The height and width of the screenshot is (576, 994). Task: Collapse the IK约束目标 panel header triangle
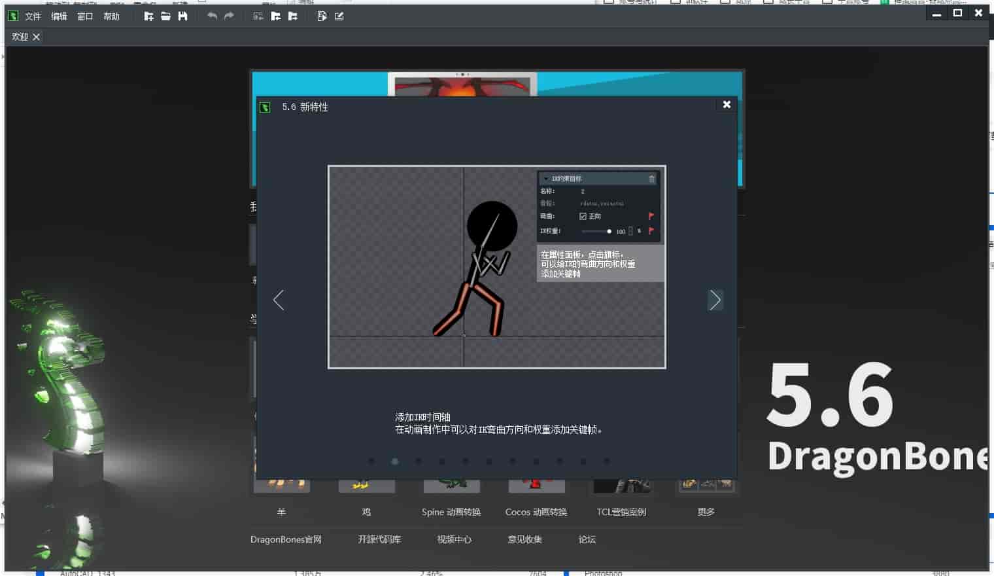(546, 179)
